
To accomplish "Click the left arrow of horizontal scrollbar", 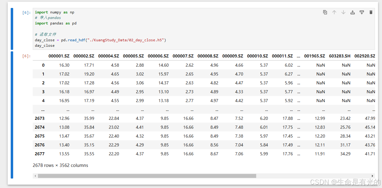I will tap(35, 176).
